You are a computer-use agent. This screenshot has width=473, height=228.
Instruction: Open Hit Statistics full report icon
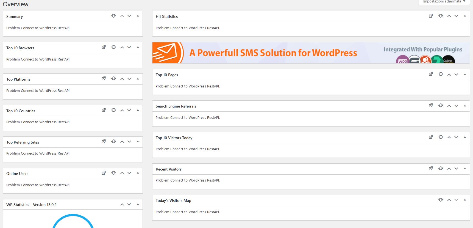click(x=431, y=16)
